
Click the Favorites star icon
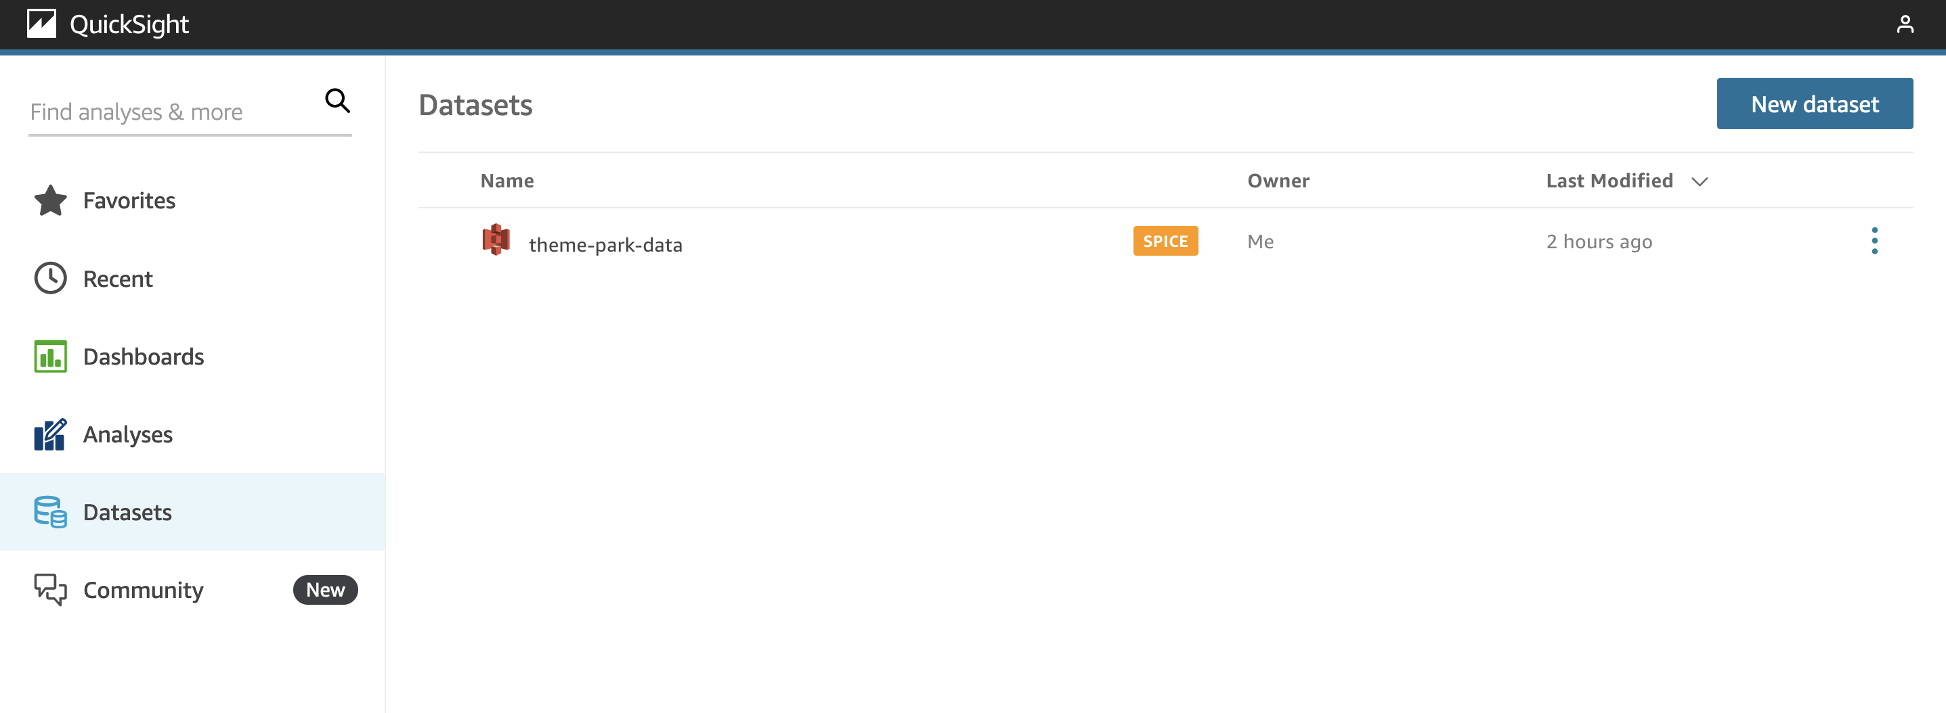[x=51, y=201]
